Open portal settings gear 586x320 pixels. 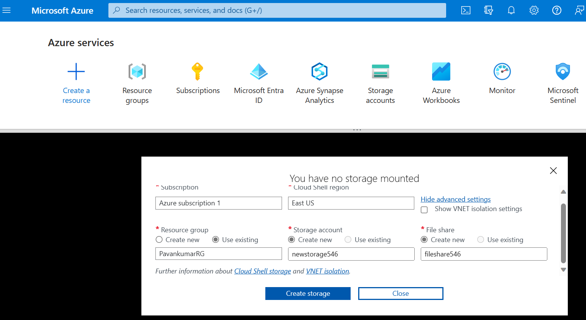click(534, 10)
